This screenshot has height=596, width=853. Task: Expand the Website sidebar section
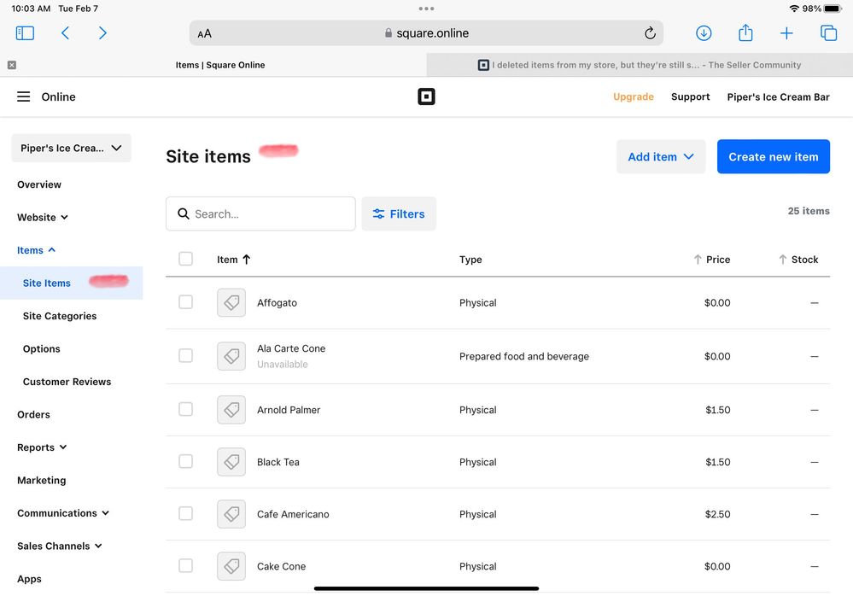coord(43,218)
